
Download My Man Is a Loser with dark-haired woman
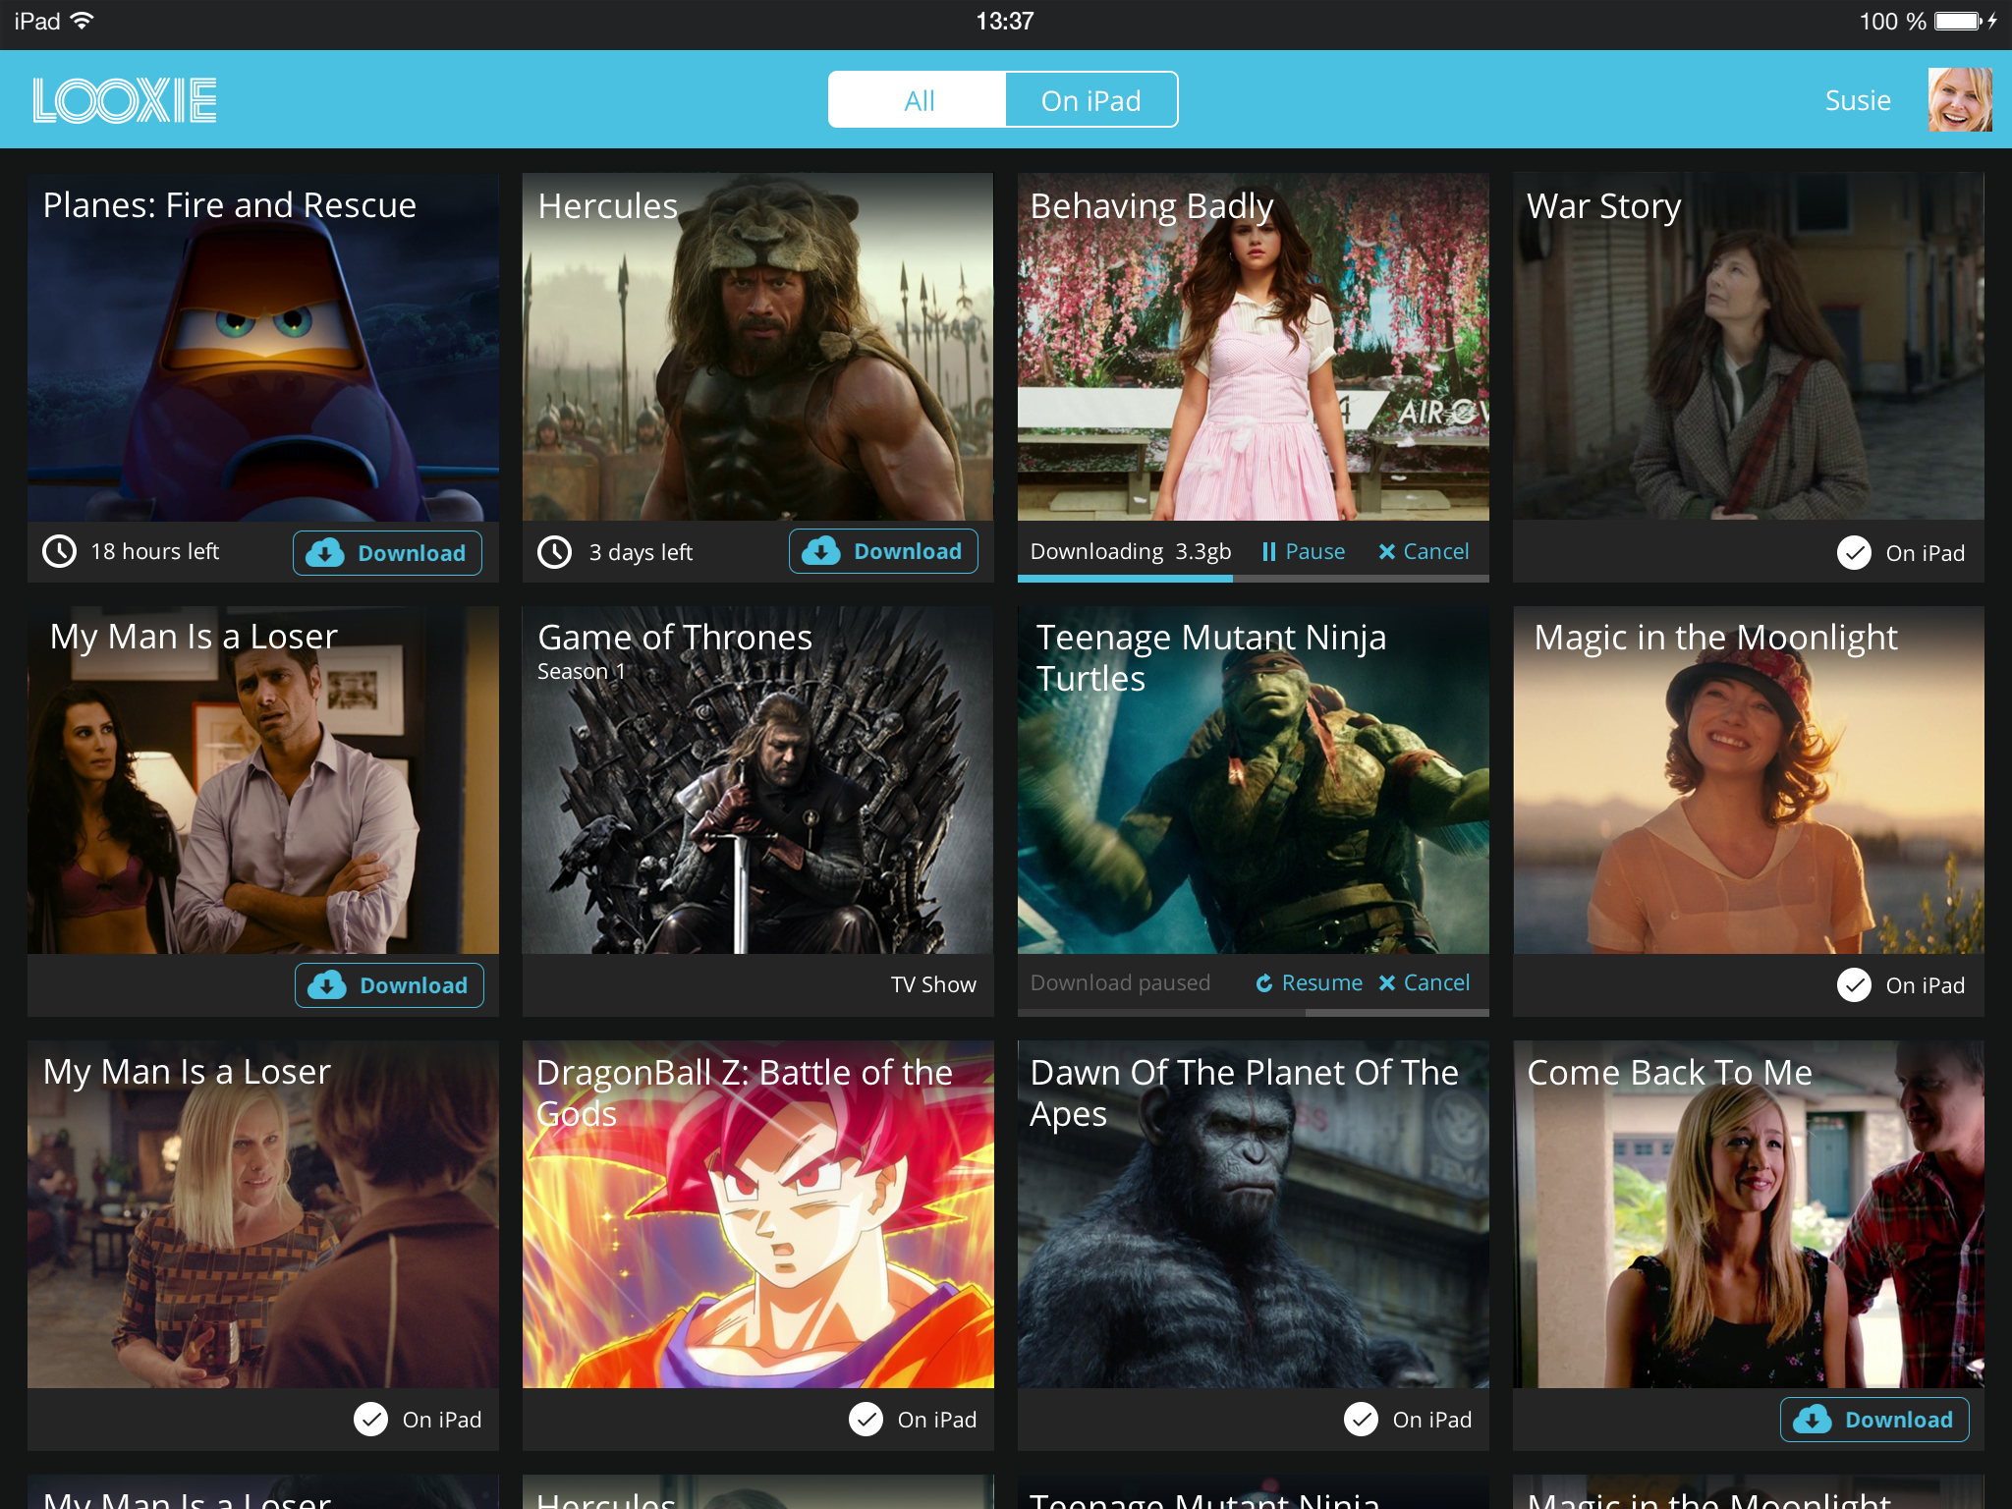389,985
